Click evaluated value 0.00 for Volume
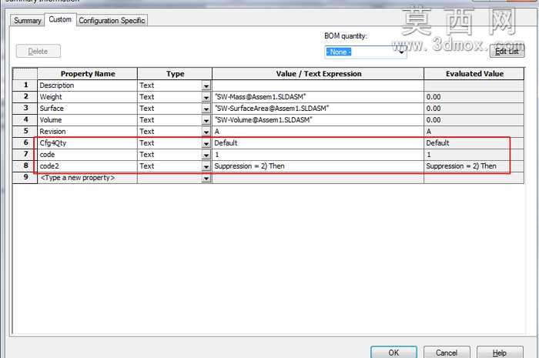The image size is (539, 358). point(474,120)
